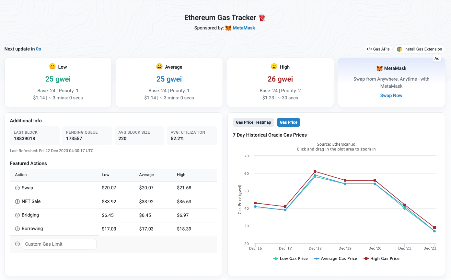Click the Swap Now link

click(x=391, y=95)
